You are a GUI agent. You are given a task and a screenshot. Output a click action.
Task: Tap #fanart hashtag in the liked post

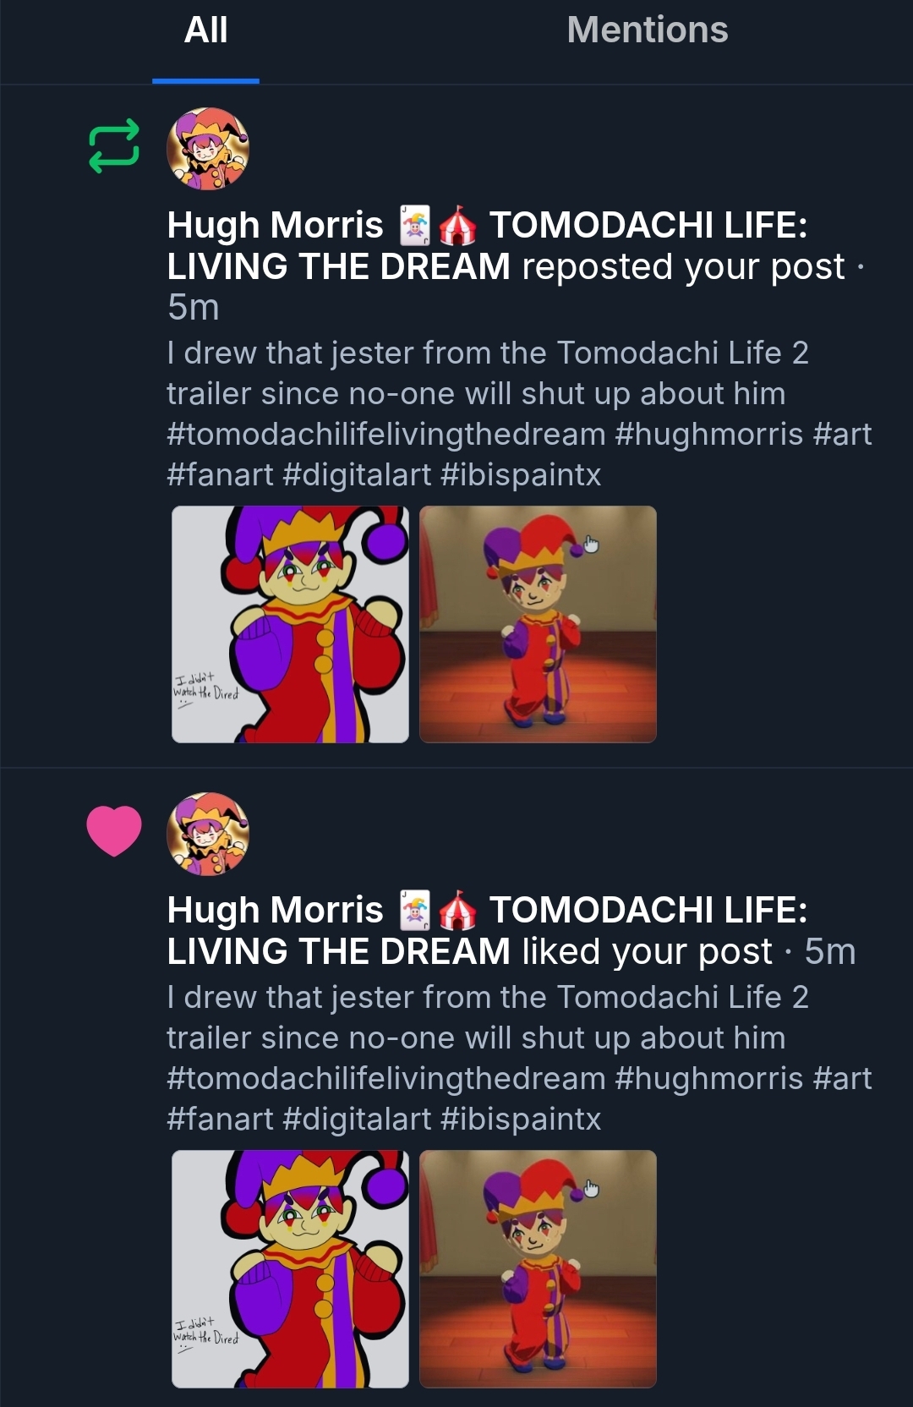pos(220,1120)
